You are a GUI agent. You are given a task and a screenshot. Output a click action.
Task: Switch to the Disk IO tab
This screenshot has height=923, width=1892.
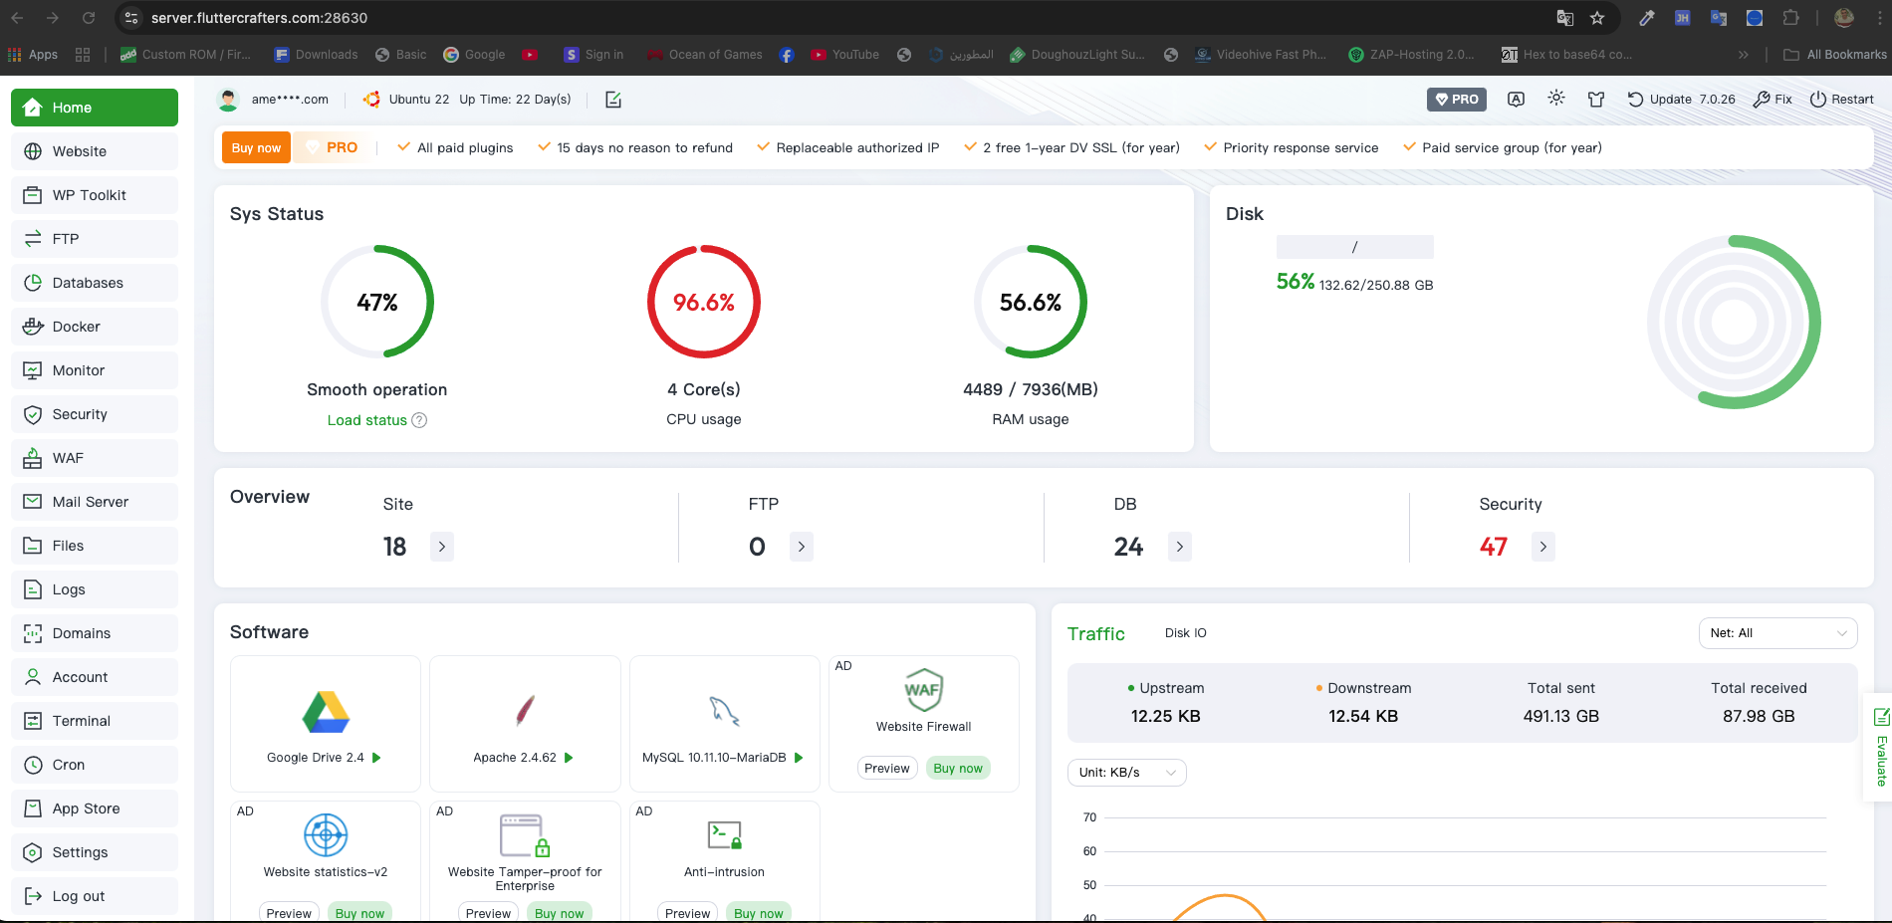(x=1185, y=633)
